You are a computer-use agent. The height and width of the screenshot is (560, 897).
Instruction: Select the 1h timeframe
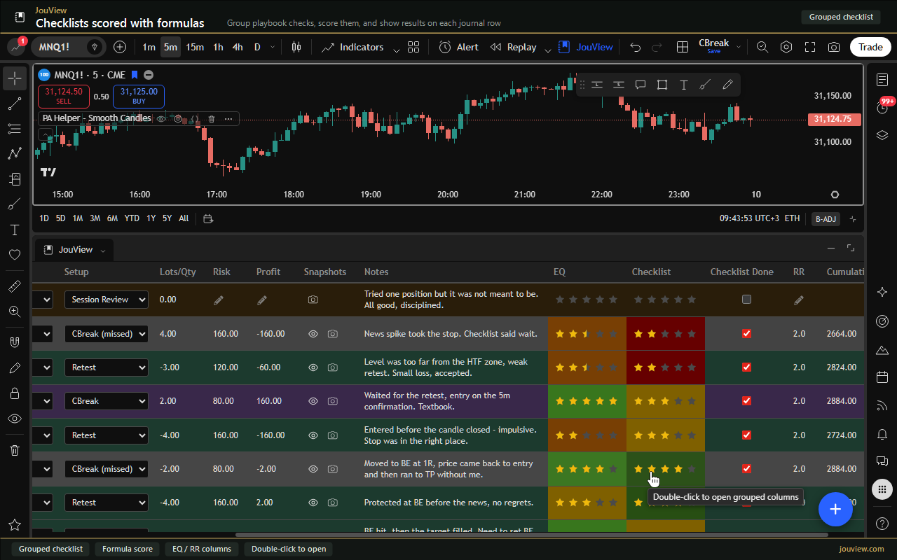218,47
